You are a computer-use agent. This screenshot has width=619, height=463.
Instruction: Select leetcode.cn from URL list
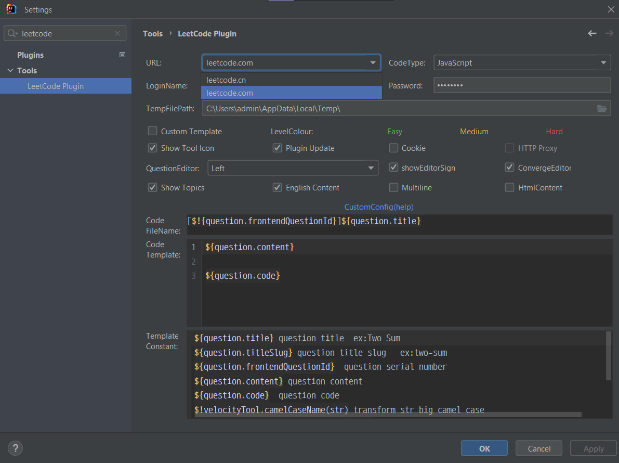point(292,80)
